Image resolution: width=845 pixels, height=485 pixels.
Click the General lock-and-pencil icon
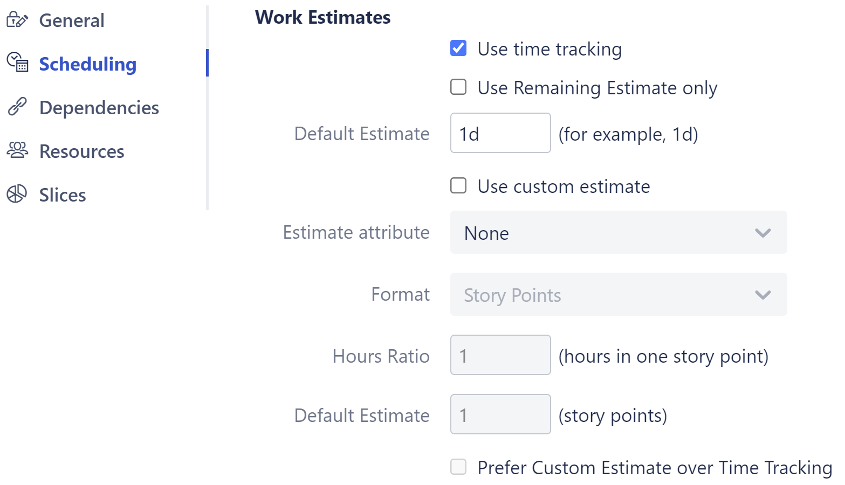tap(17, 20)
